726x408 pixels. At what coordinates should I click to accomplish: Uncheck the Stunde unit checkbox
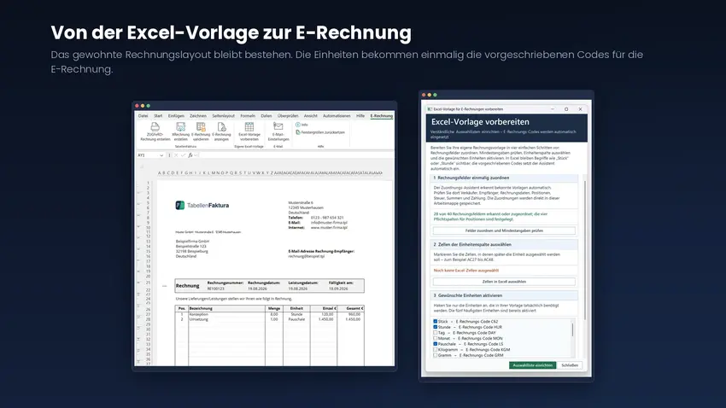coord(436,327)
